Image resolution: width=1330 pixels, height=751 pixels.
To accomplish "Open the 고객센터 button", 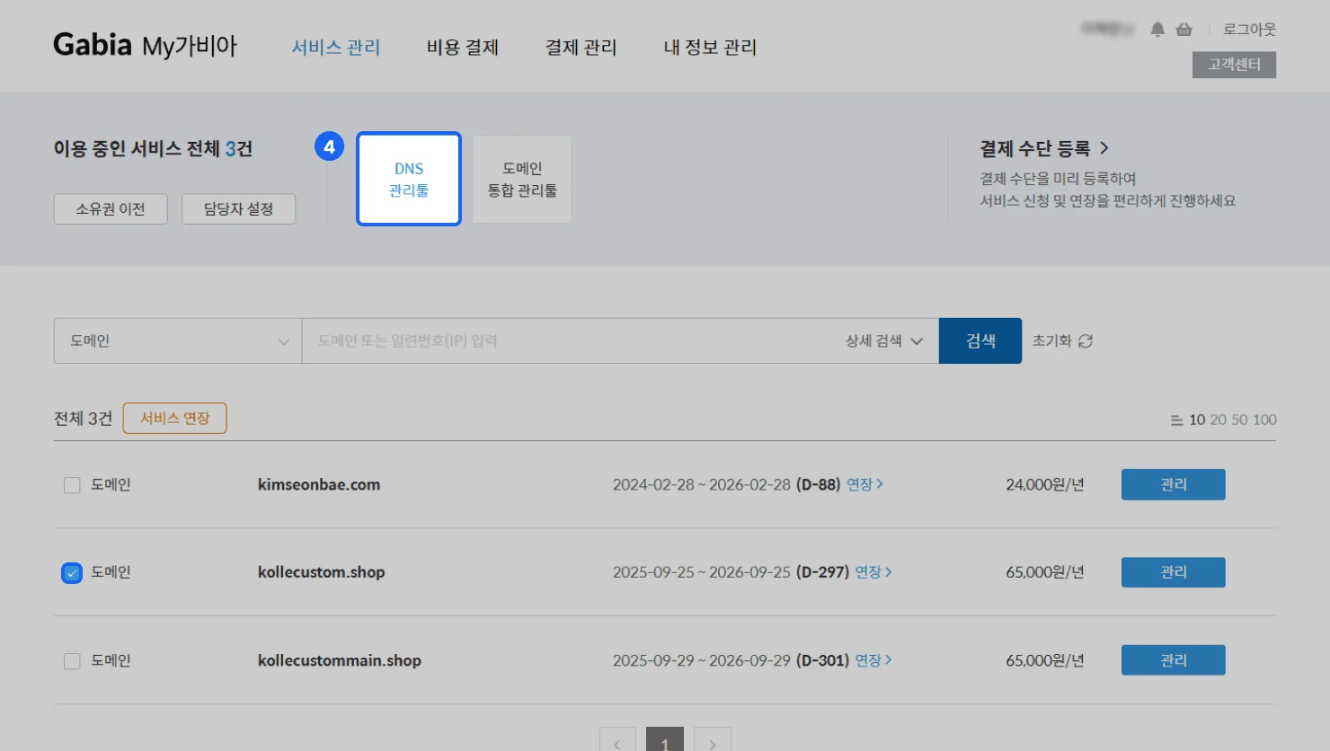I will click(1234, 65).
